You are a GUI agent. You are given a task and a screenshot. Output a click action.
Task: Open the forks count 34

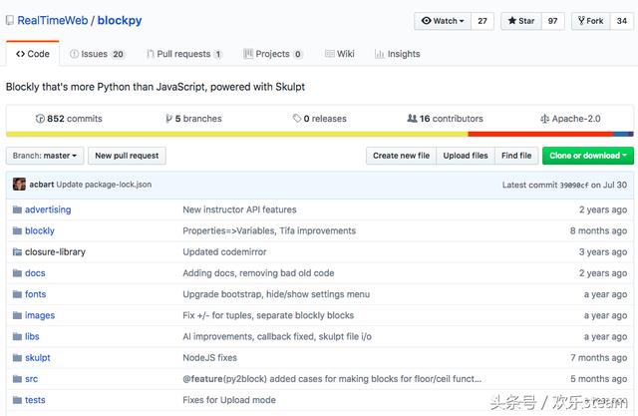pyautogui.click(x=622, y=21)
